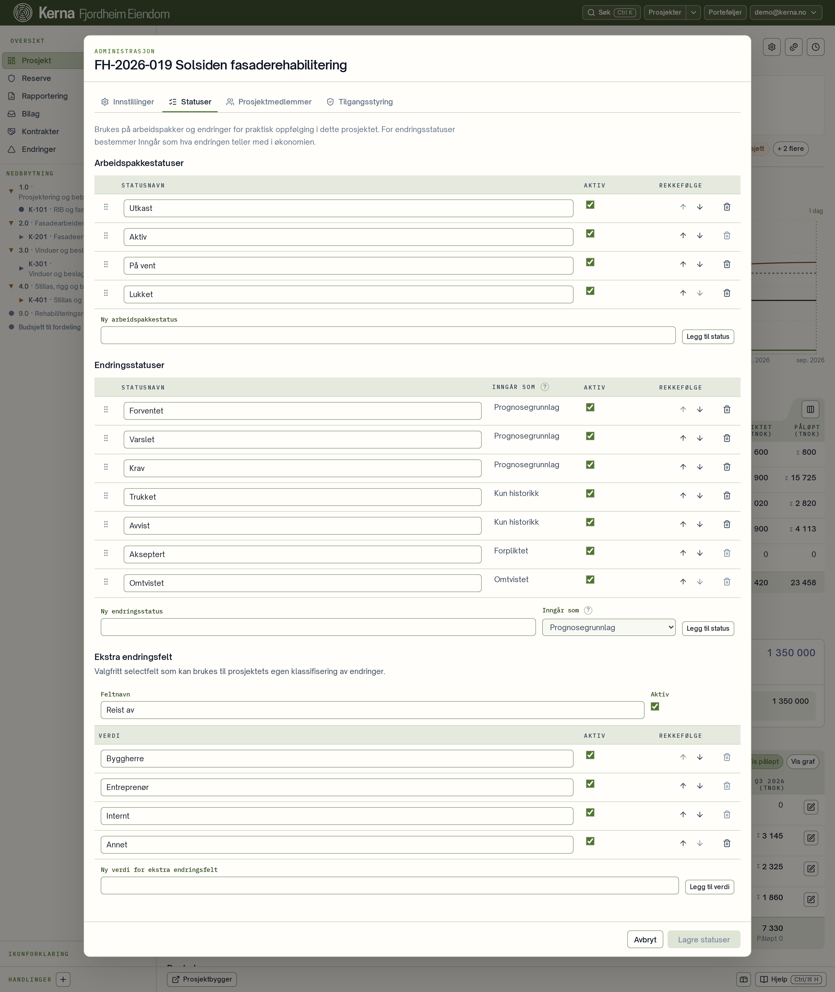This screenshot has height=992, width=835.
Task: Move the Internt value down
Action: coord(700,814)
